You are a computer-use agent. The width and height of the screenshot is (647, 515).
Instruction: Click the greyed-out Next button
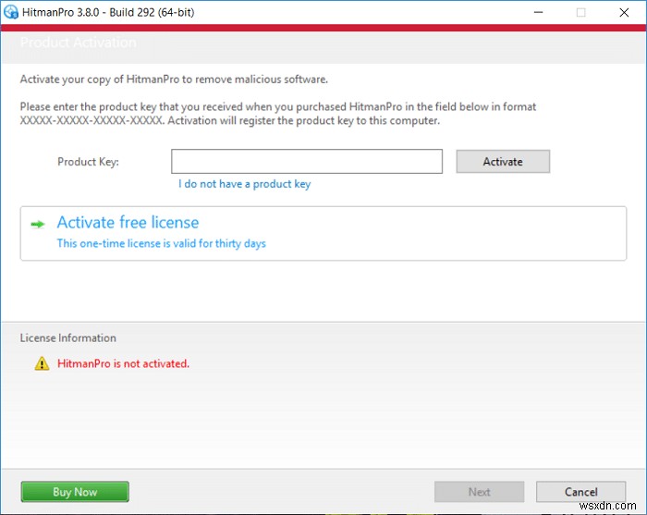coord(479,492)
